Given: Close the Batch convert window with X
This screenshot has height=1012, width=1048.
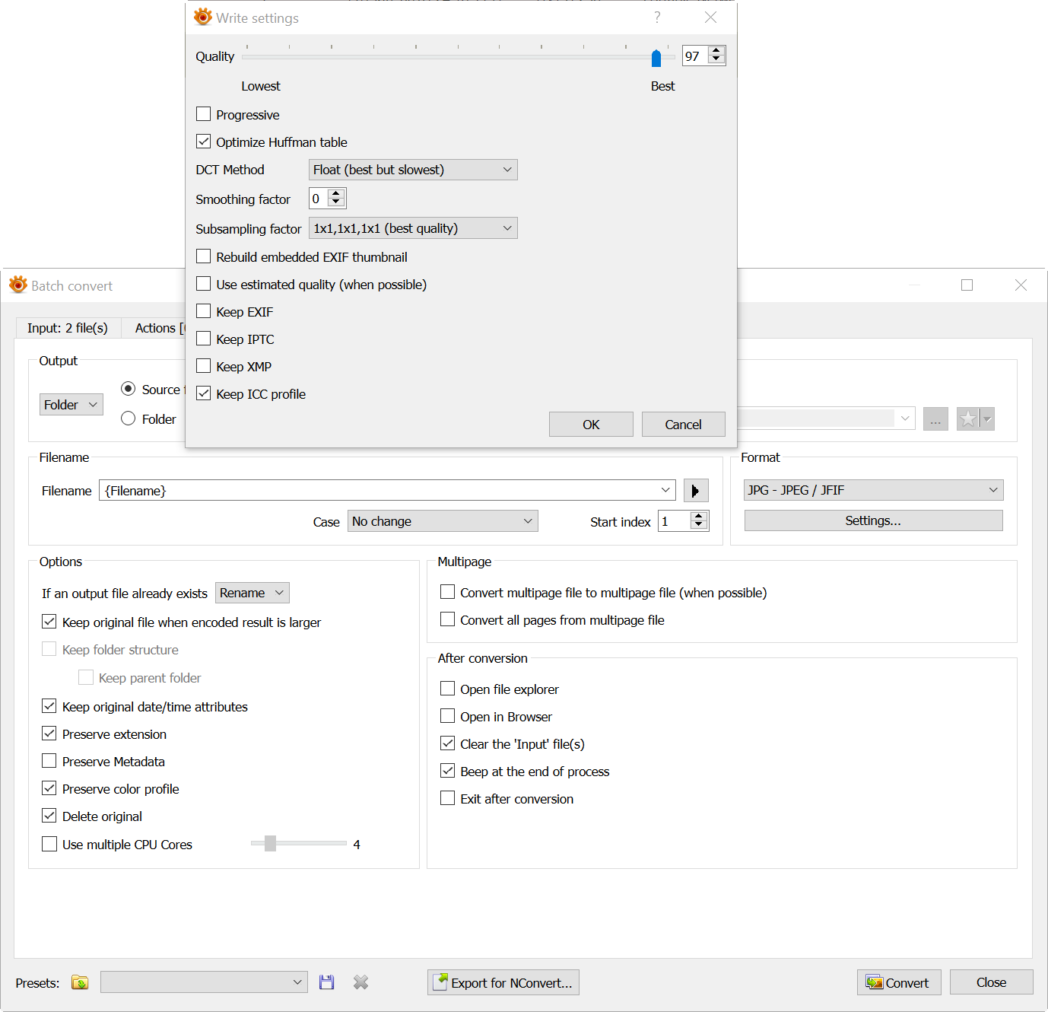Looking at the screenshot, I should 1021,285.
